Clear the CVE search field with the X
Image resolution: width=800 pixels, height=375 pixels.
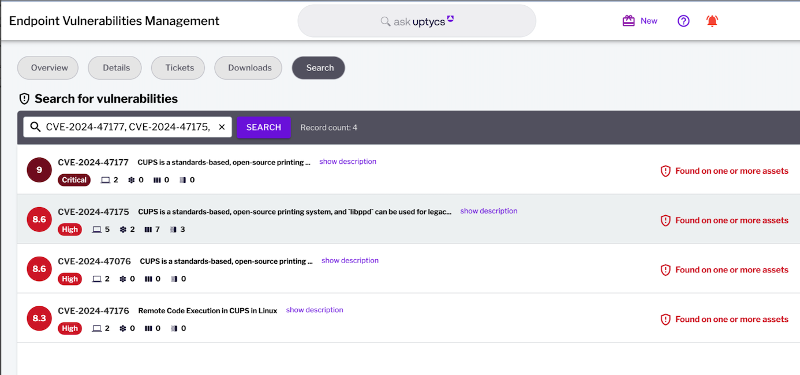tap(222, 127)
